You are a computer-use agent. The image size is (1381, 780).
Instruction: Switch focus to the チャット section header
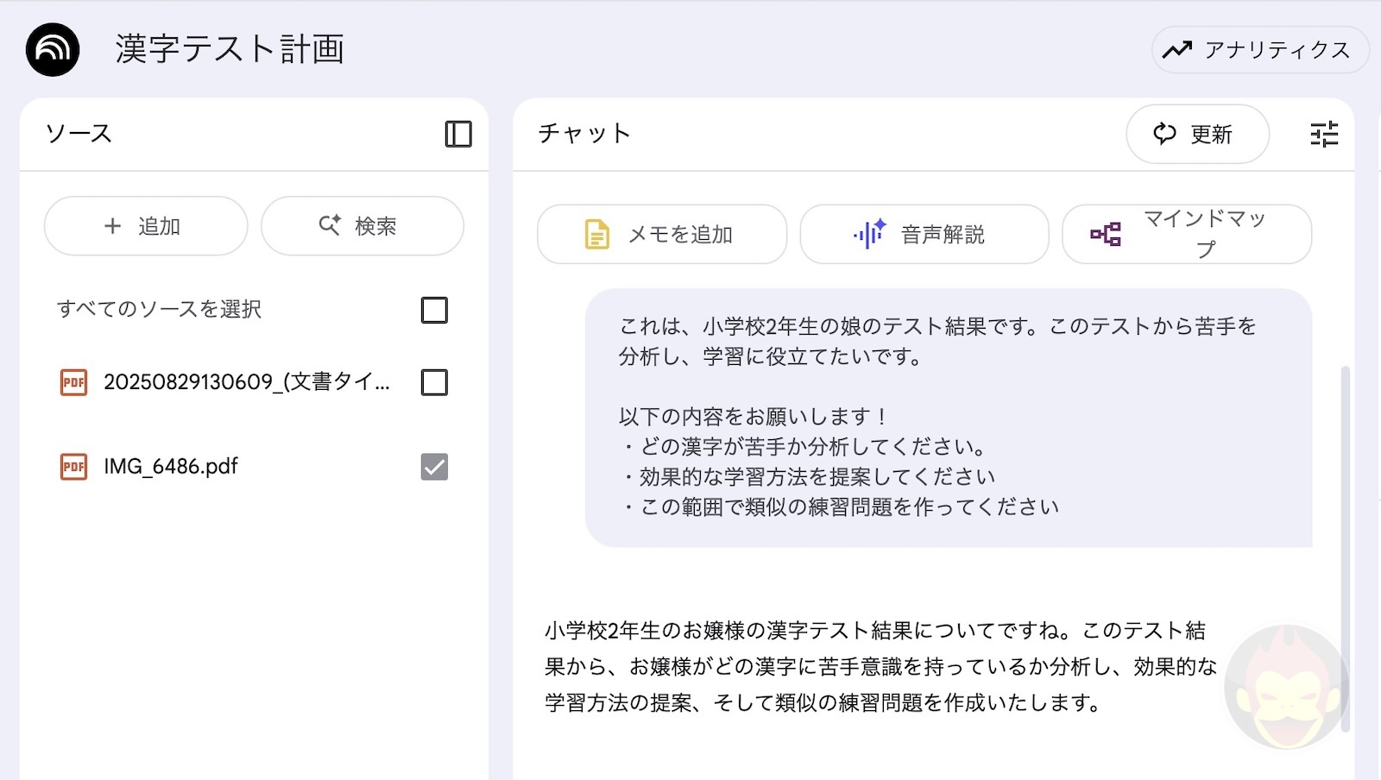point(583,134)
